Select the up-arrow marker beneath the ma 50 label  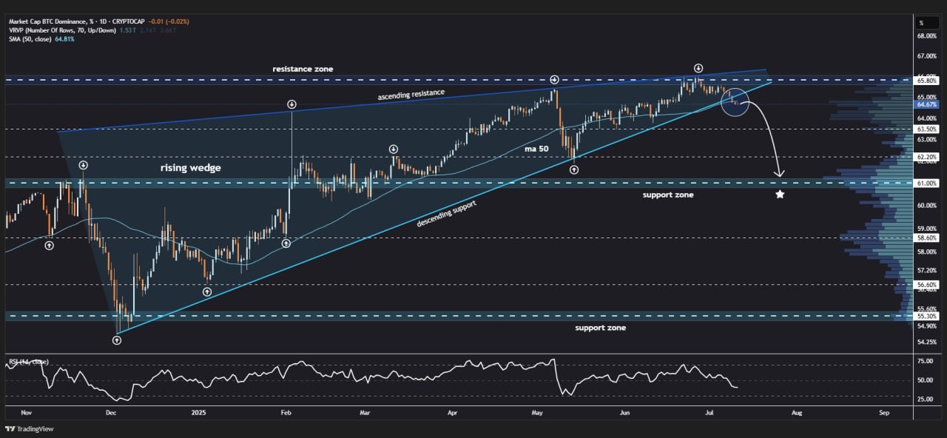tap(574, 169)
